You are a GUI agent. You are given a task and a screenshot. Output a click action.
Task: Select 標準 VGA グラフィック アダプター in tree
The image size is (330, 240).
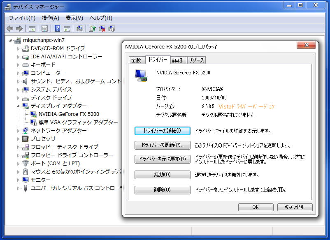[x=78, y=122]
